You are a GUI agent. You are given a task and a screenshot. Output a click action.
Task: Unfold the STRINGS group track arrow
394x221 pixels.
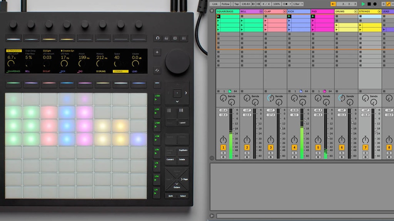coord(379,12)
